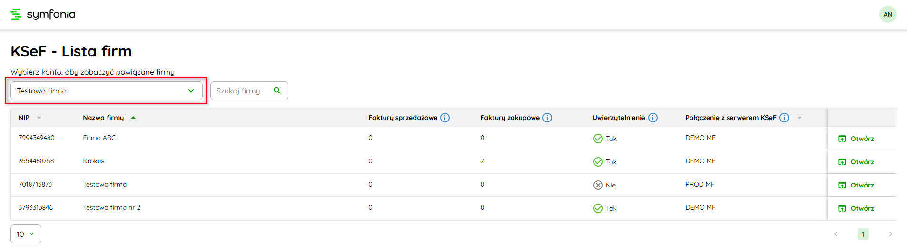The image size is (907, 252).
Task: Toggle sort arrow on Nazwa firmy
Action: (133, 118)
